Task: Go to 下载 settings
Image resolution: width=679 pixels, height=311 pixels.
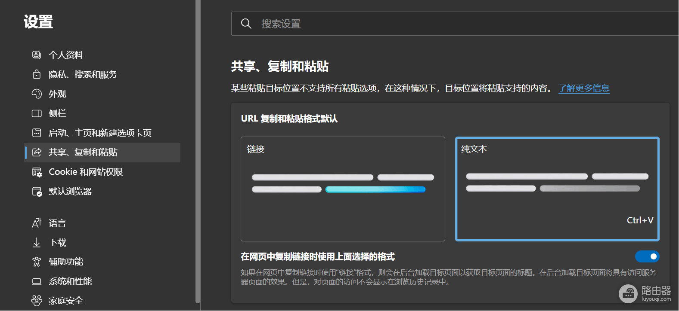Action: (102, 243)
